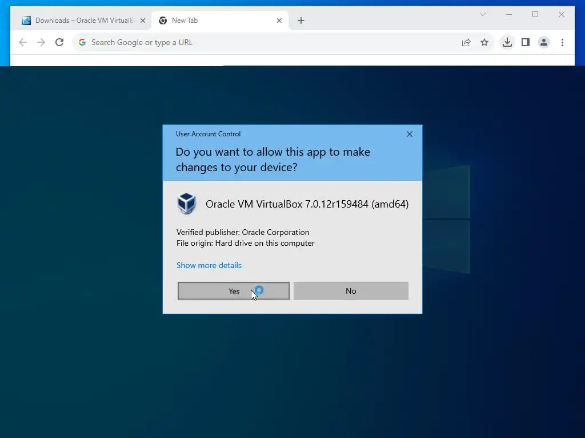Click Yes in User Account Control dialog
The height and width of the screenshot is (438, 585).
234,291
